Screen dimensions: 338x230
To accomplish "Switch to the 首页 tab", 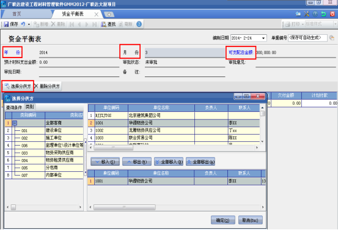I will tap(17, 14).
